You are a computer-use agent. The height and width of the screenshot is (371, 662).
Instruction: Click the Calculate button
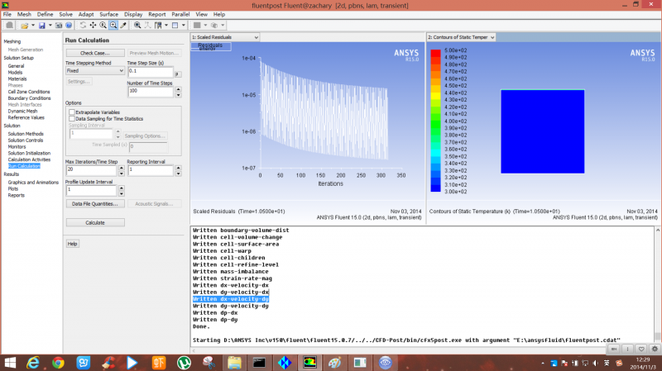pyautogui.click(x=94, y=222)
